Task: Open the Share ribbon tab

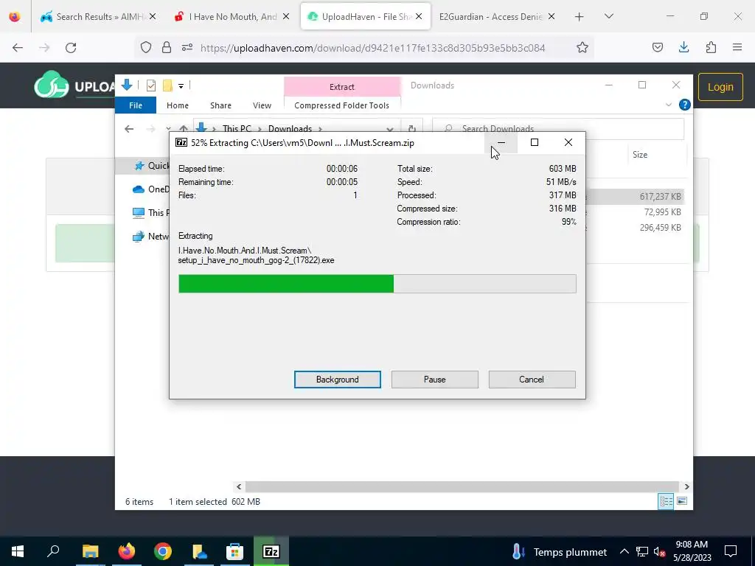Action: click(x=220, y=105)
